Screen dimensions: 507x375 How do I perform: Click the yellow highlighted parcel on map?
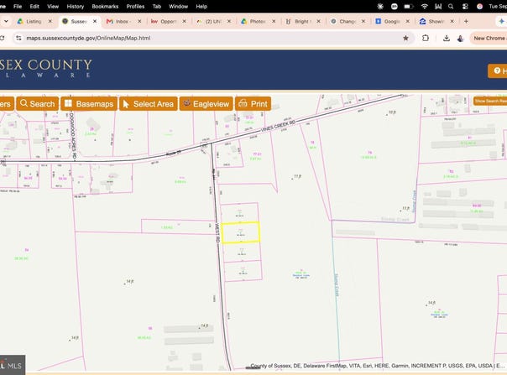(240, 232)
